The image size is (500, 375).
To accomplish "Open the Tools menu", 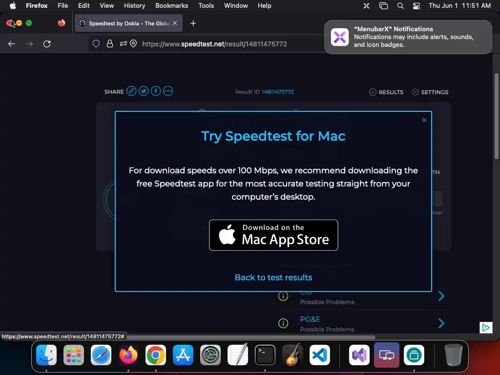I will (x=206, y=5).
